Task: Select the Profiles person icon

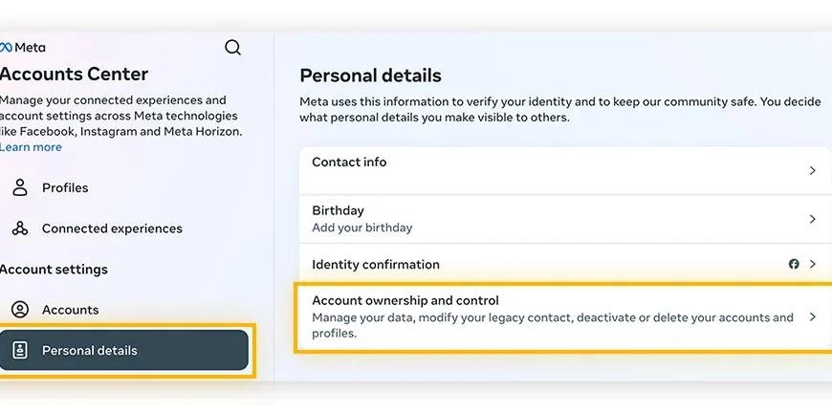Action: 20,187
